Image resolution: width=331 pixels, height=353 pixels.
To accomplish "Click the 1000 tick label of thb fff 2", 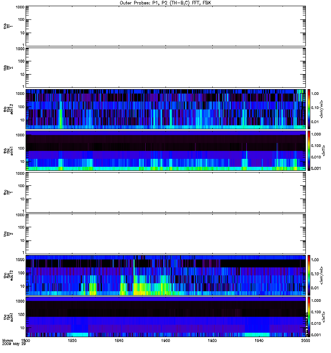I will tap(20, 49).
